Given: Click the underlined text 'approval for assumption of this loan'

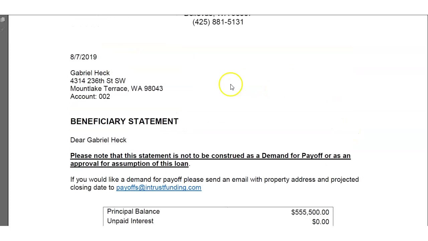Looking at the screenshot, I should point(129,164).
